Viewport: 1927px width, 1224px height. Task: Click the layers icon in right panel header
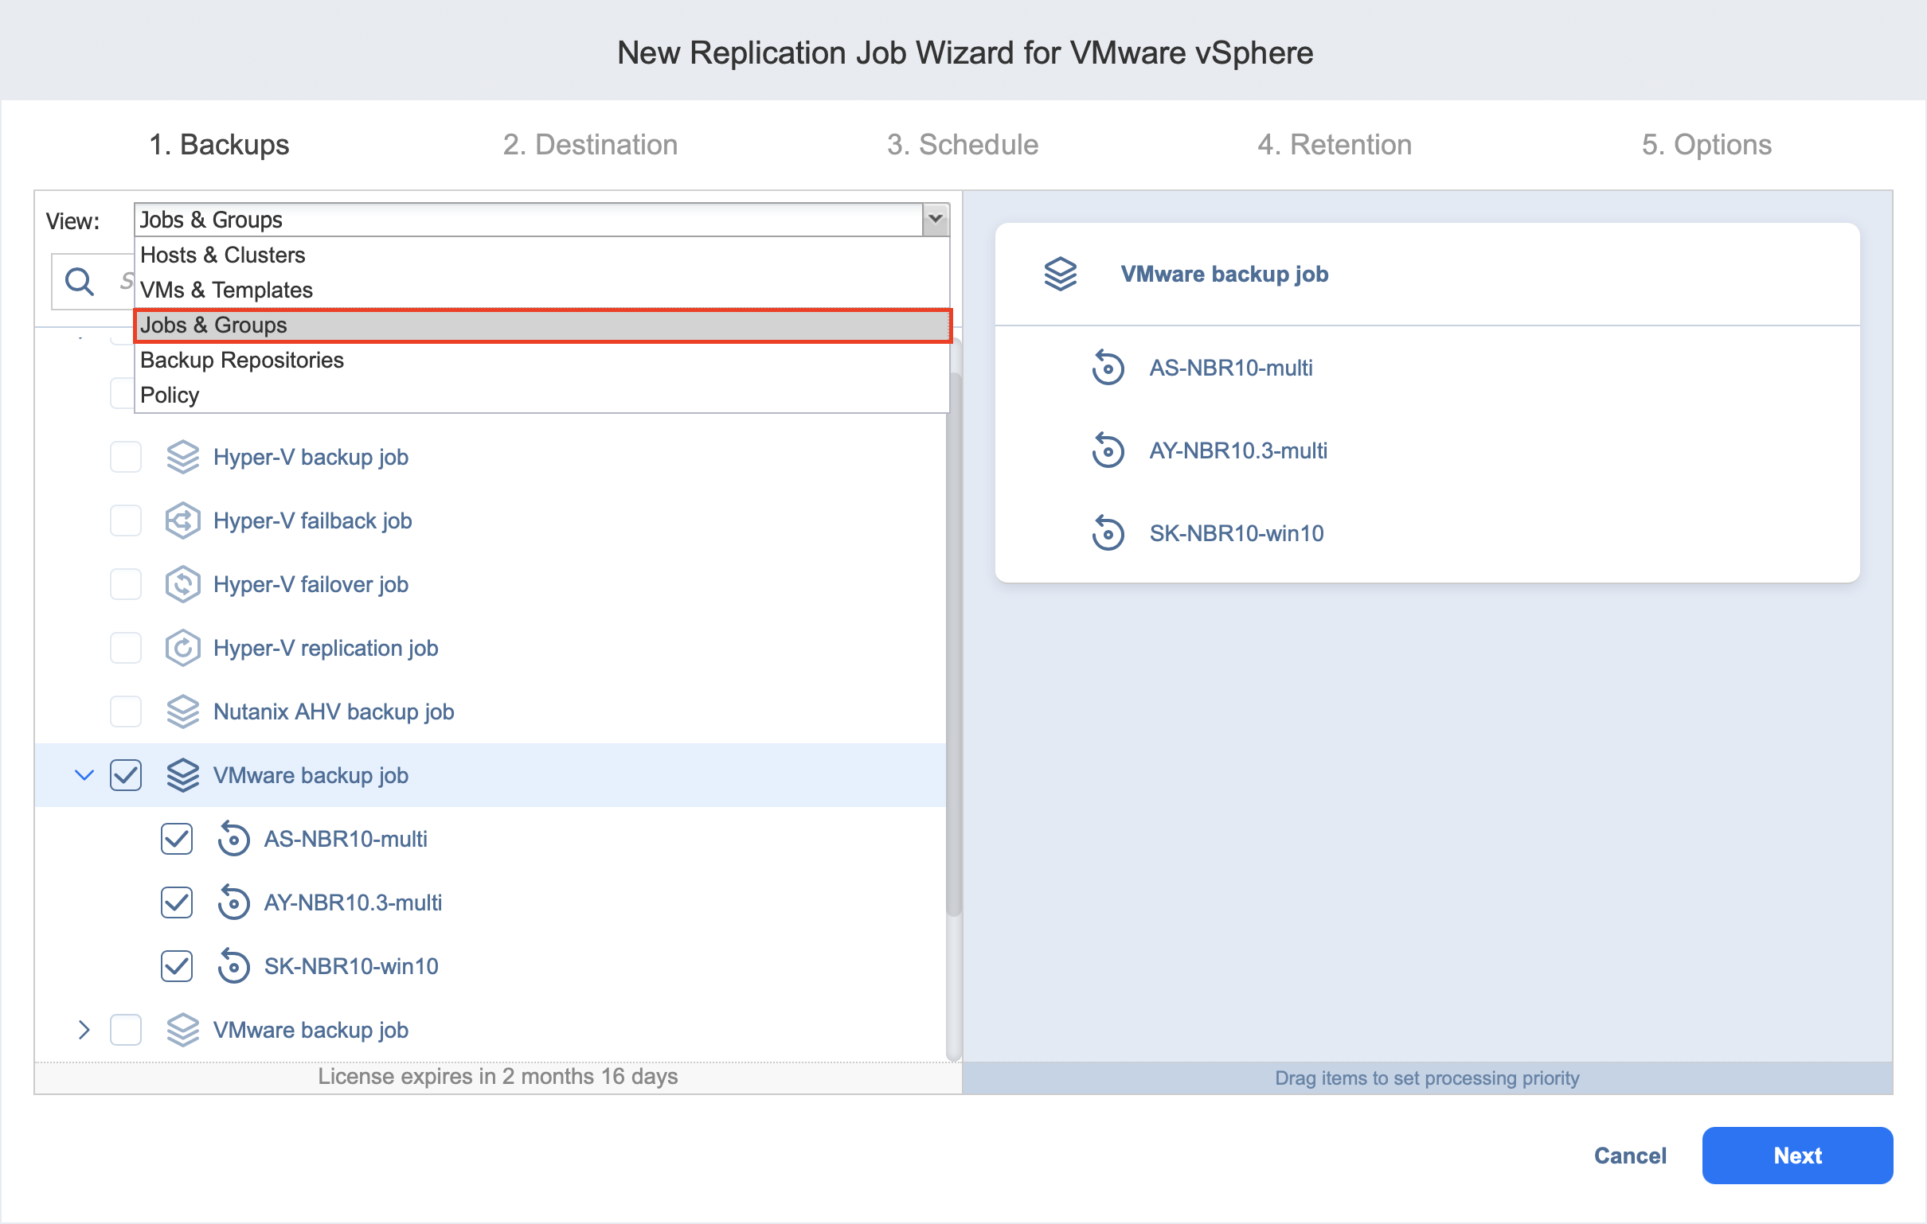[1061, 274]
